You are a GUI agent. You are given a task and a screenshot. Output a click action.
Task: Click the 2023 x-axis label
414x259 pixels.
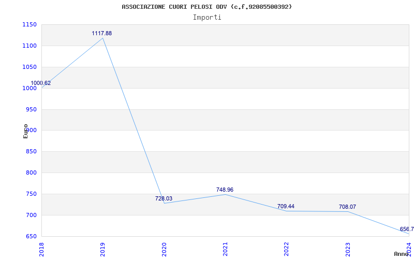(348, 250)
